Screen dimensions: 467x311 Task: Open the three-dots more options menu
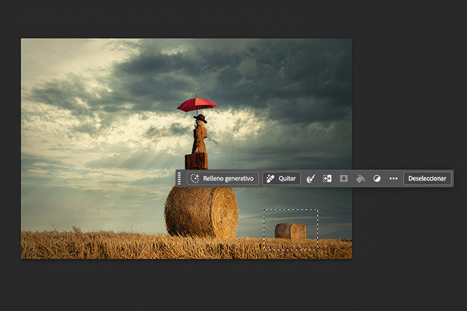394,178
